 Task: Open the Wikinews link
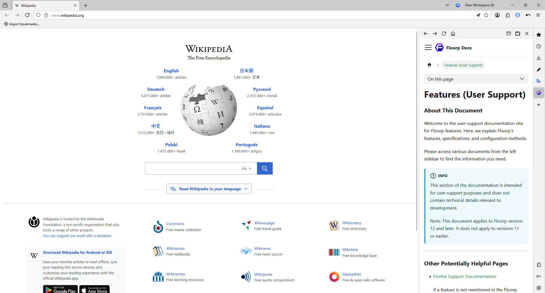pyautogui.click(x=263, y=248)
